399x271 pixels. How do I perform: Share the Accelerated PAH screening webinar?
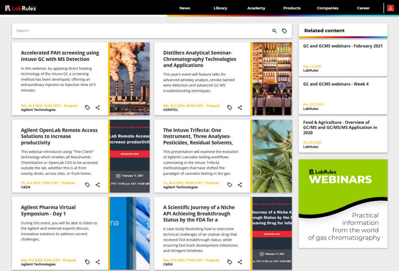click(98, 107)
